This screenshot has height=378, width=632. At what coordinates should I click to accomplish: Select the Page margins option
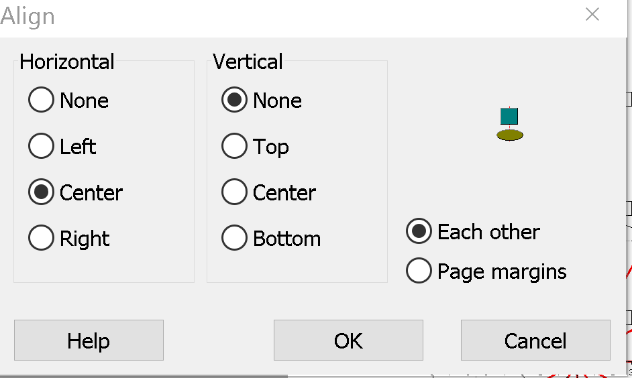point(419,271)
